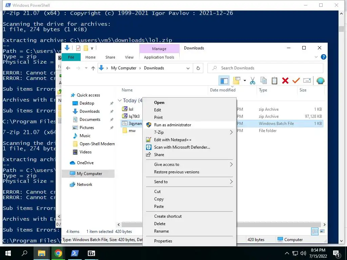
Task: Expand folder options dropdown arrow
Action: tap(245, 81)
